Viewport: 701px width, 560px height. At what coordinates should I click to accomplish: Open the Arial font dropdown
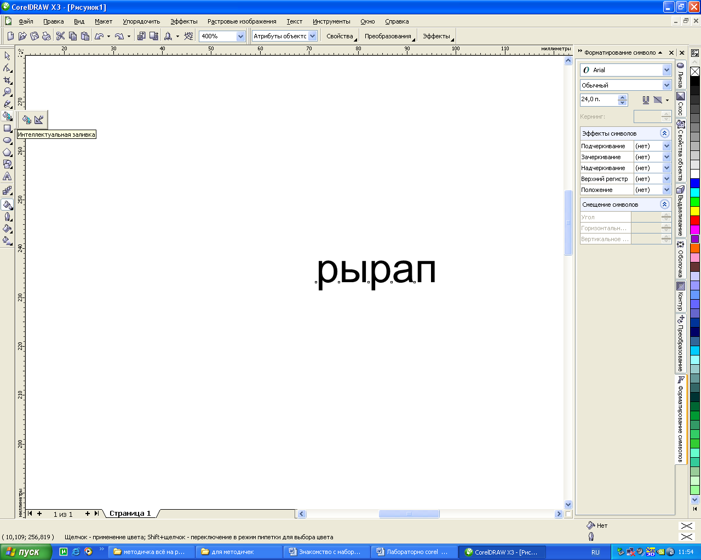coord(666,70)
